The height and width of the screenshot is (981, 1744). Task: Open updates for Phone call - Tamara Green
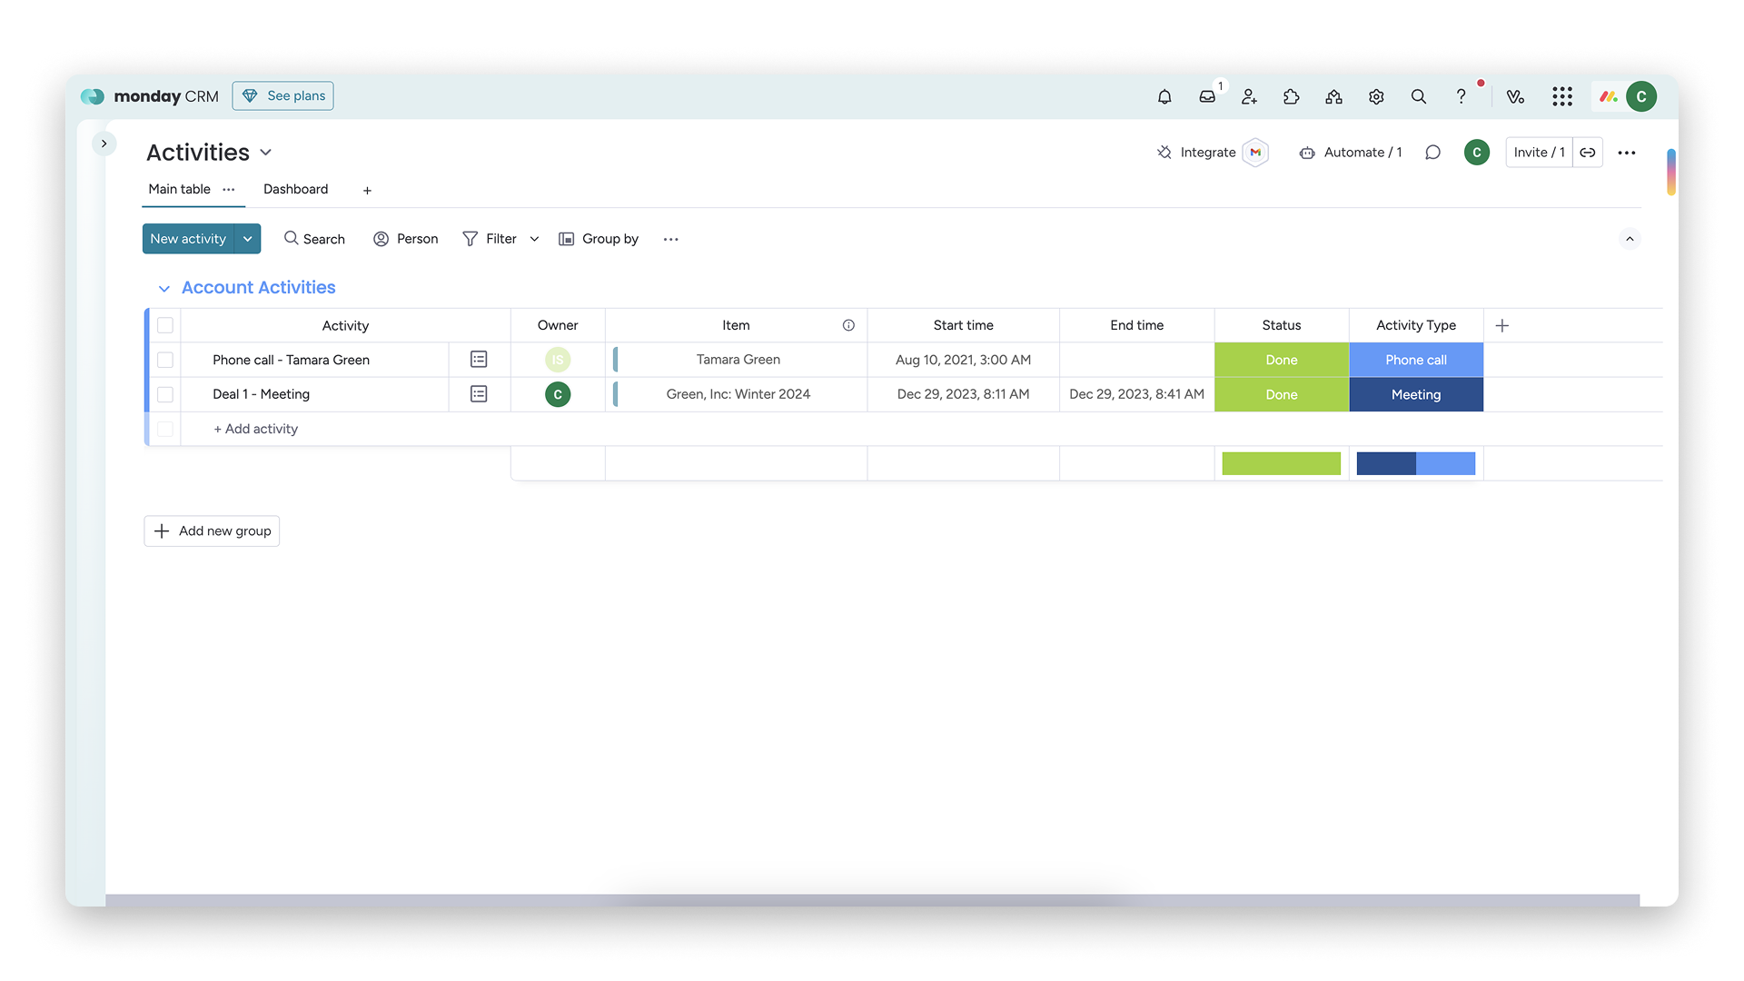[x=479, y=360]
